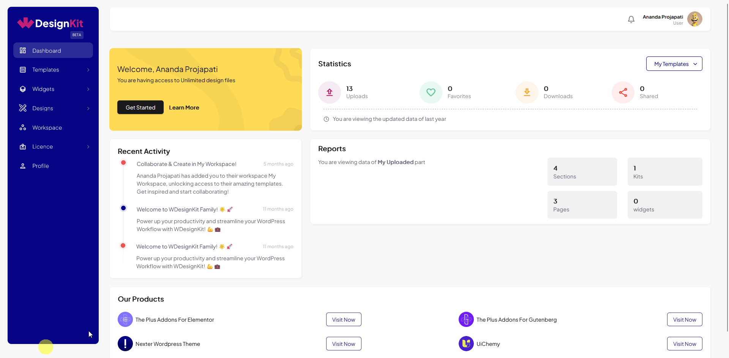Open Licence menu item
Viewport: 729px width, 358px height.
53,147
